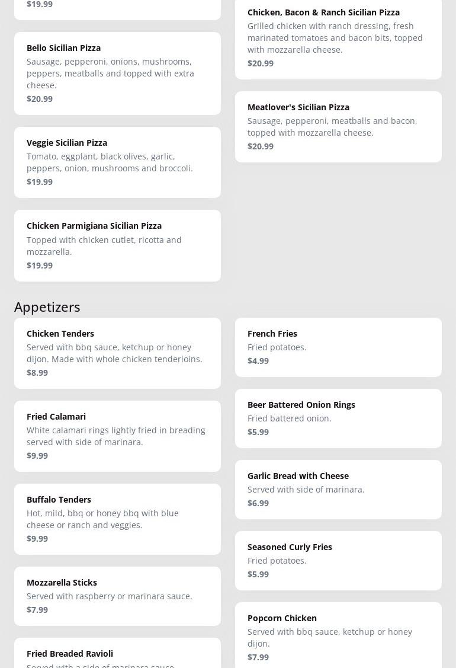
Task: Click the $8.99 Chicken Tenders price
Action: pyautogui.click(x=37, y=373)
